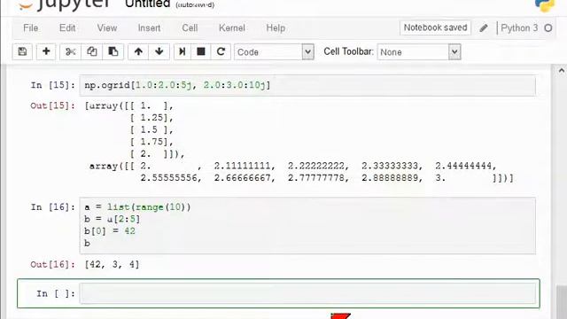Click the Jupyter logo

(x=64, y=4)
